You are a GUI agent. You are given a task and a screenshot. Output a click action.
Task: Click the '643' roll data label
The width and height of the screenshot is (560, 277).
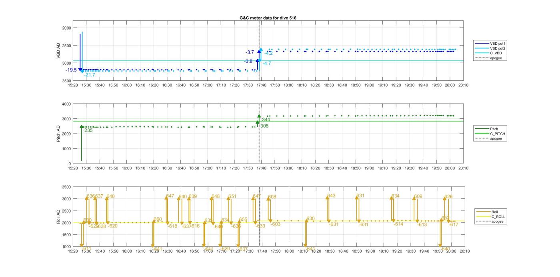pyautogui.click(x=331, y=196)
